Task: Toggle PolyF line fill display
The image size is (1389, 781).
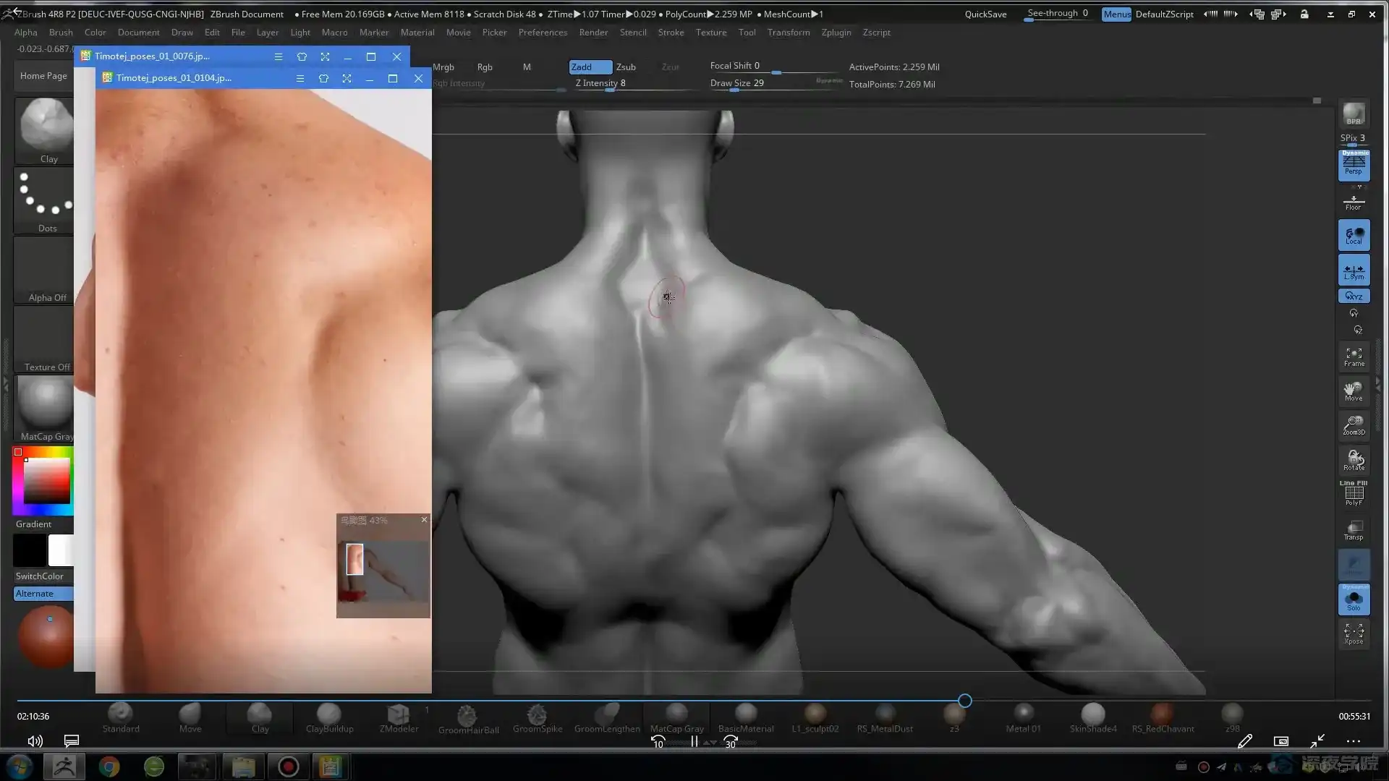Action: pyautogui.click(x=1354, y=495)
